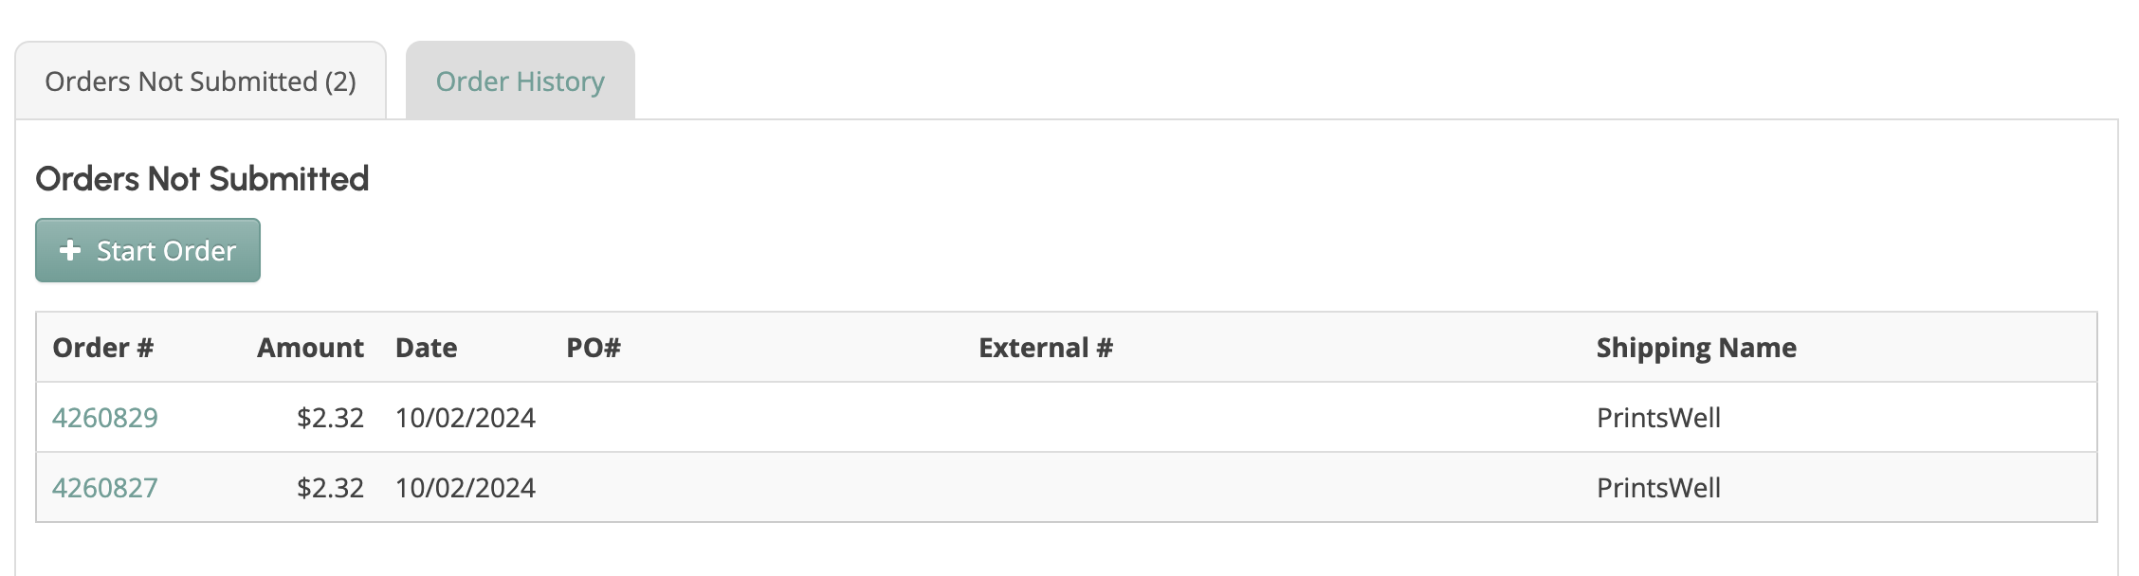
Task: Click the plus icon on Start Order
Action: (70, 250)
